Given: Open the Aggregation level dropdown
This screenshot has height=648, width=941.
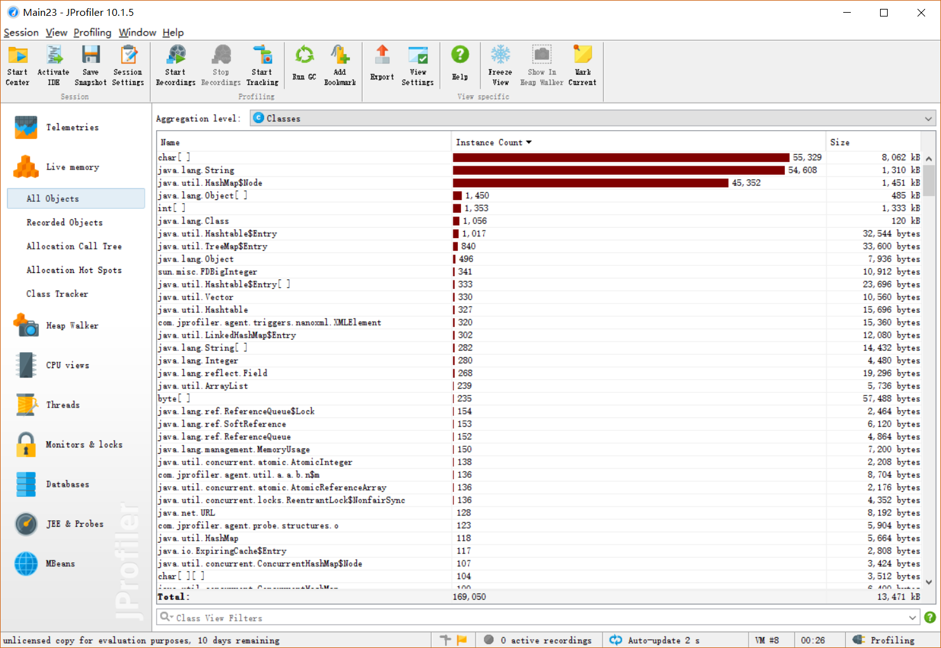Looking at the screenshot, I should pos(593,119).
